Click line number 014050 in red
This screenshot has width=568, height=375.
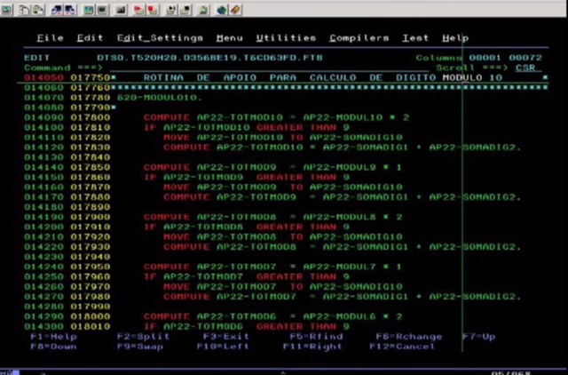point(43,78)
